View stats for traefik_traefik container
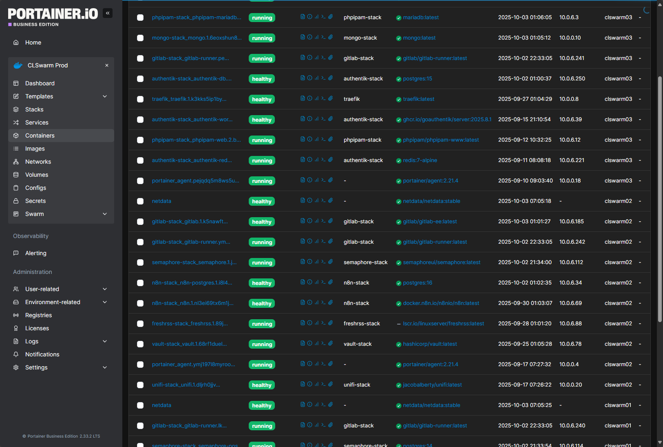The width and height of the screenshot is (663, 447). coord(316,98)
